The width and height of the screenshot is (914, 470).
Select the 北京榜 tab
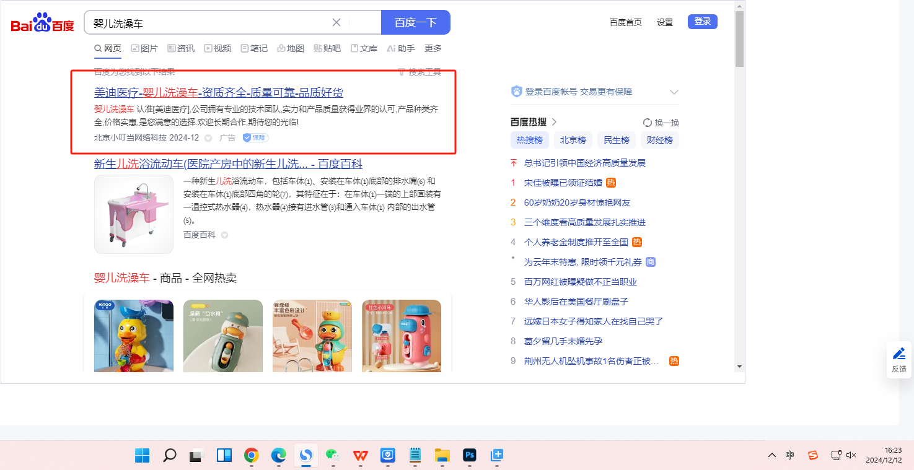click(573, 140)
